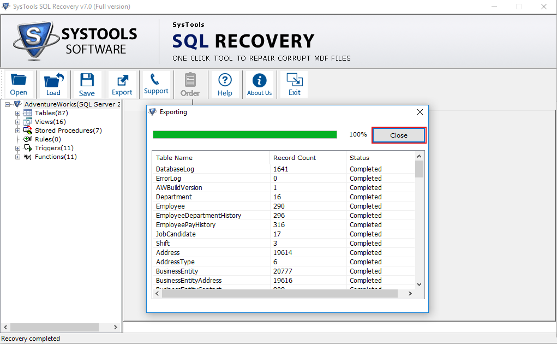Select the Rules(0) tree item label
The height and width of the screenshot is (344, 557).
(x=47, y=139)
